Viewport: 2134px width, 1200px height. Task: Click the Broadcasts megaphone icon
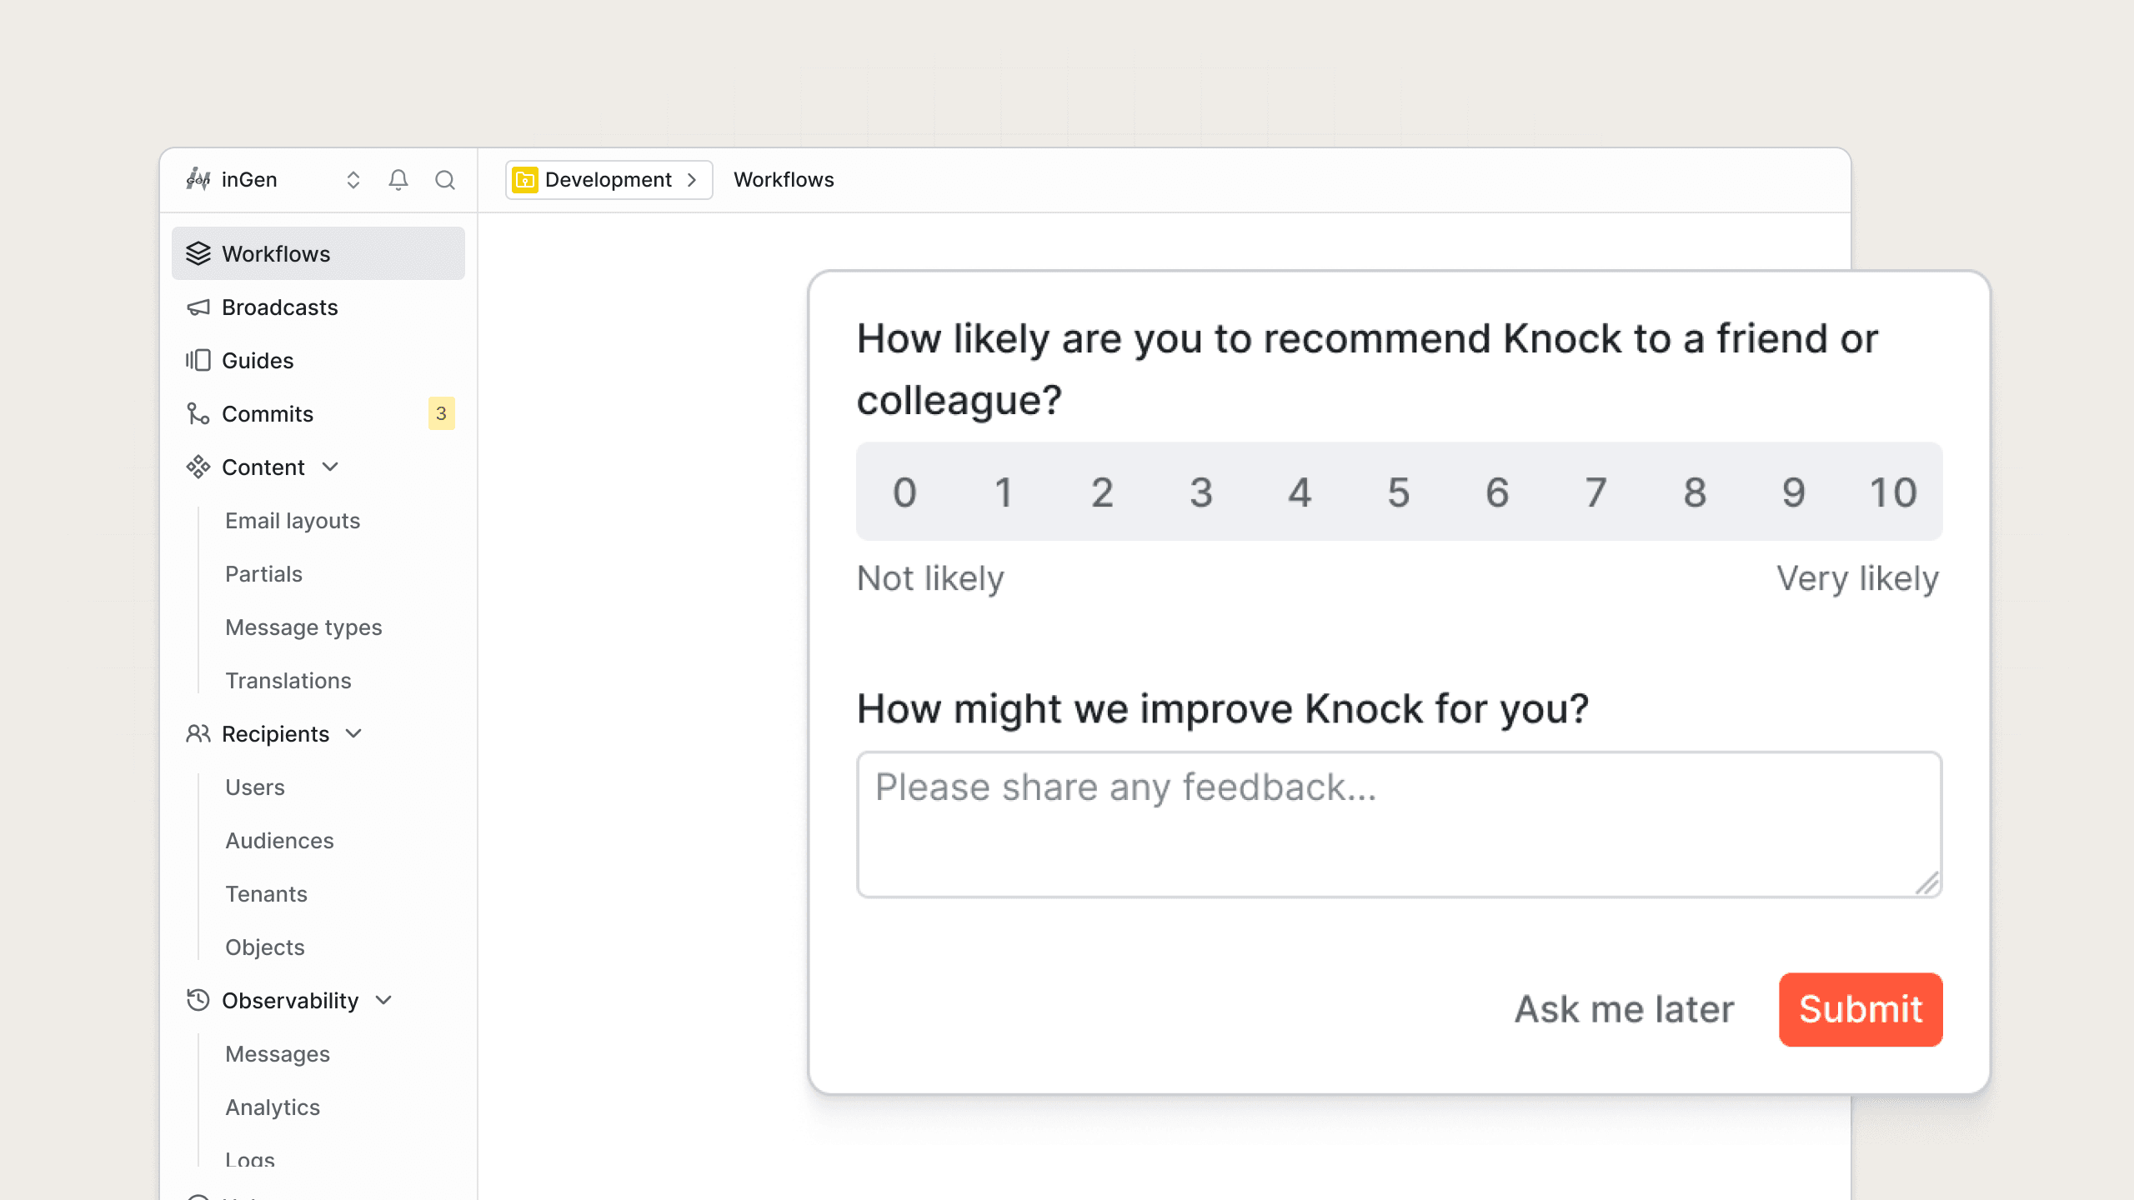tap(198, 307)
